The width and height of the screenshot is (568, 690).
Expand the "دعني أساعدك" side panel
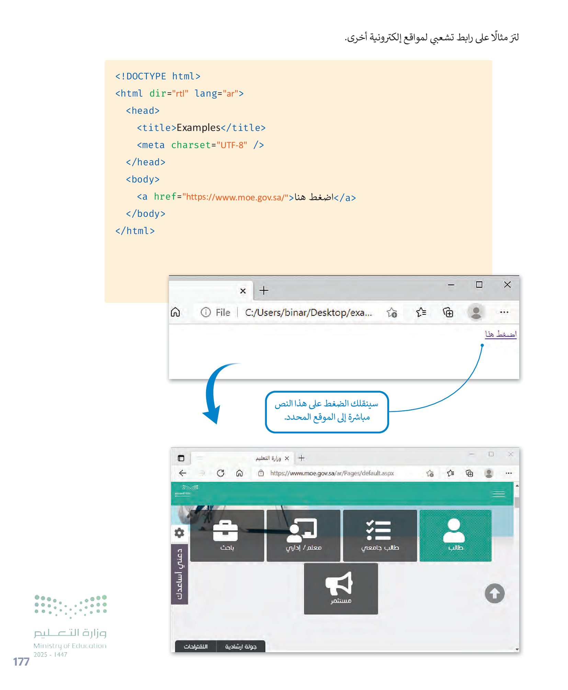(x=179, y=574)
